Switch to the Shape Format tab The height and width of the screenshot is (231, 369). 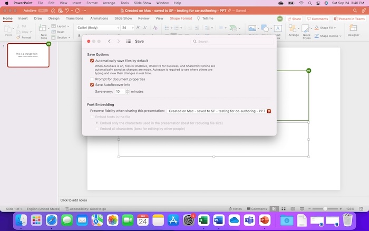click(x=181, y=18)
